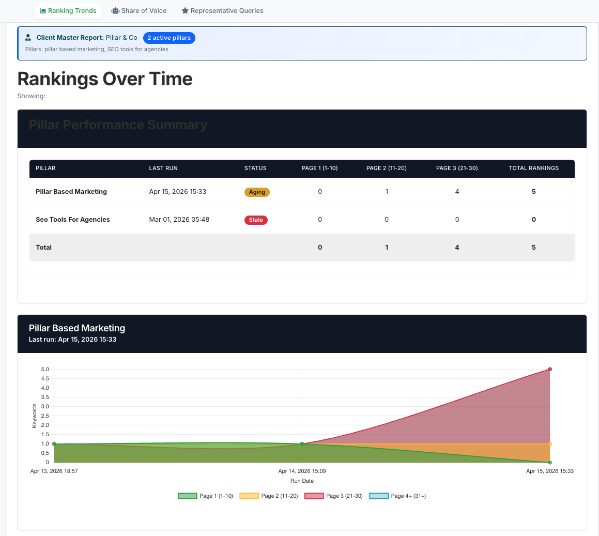This screenshot has width=599, height=536.
Task: Click the green data point at Apr 13 18:57
Action: (x=54, y=444)
